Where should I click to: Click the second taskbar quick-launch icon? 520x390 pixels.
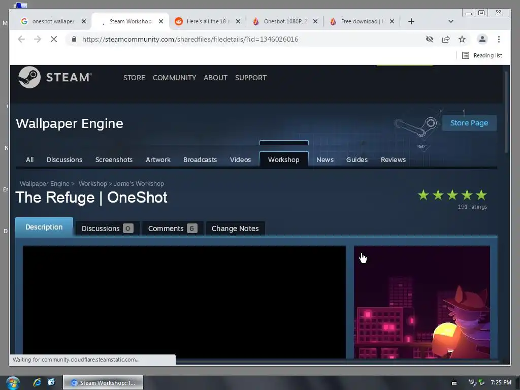point(51,382)
